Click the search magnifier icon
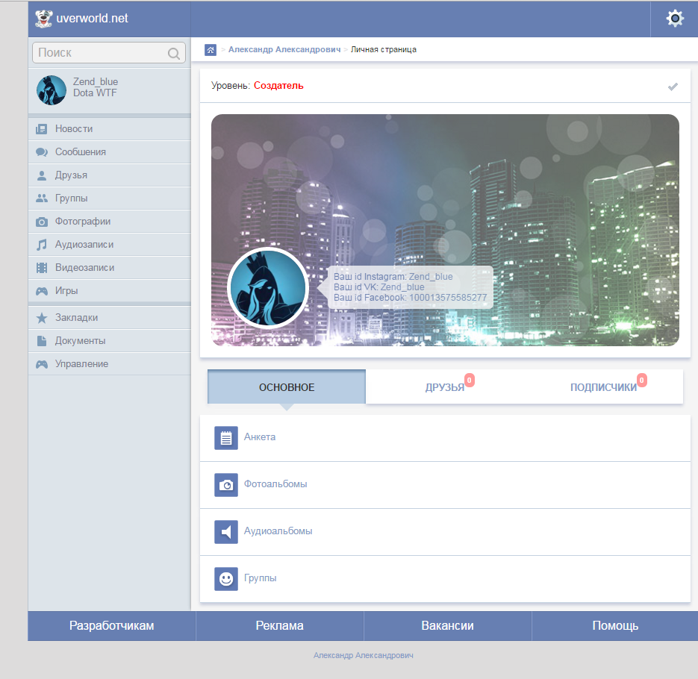The width and height of the screenshot is (698, 679). pos(174,53)
